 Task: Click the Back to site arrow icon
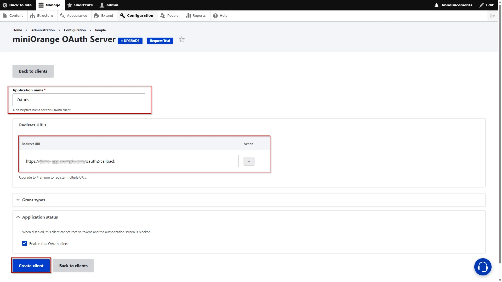pos(5,5)
